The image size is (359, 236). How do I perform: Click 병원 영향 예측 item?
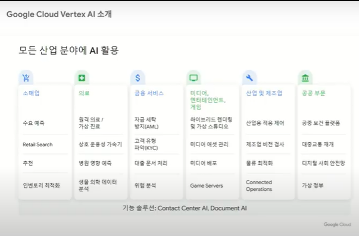(95, 163)
